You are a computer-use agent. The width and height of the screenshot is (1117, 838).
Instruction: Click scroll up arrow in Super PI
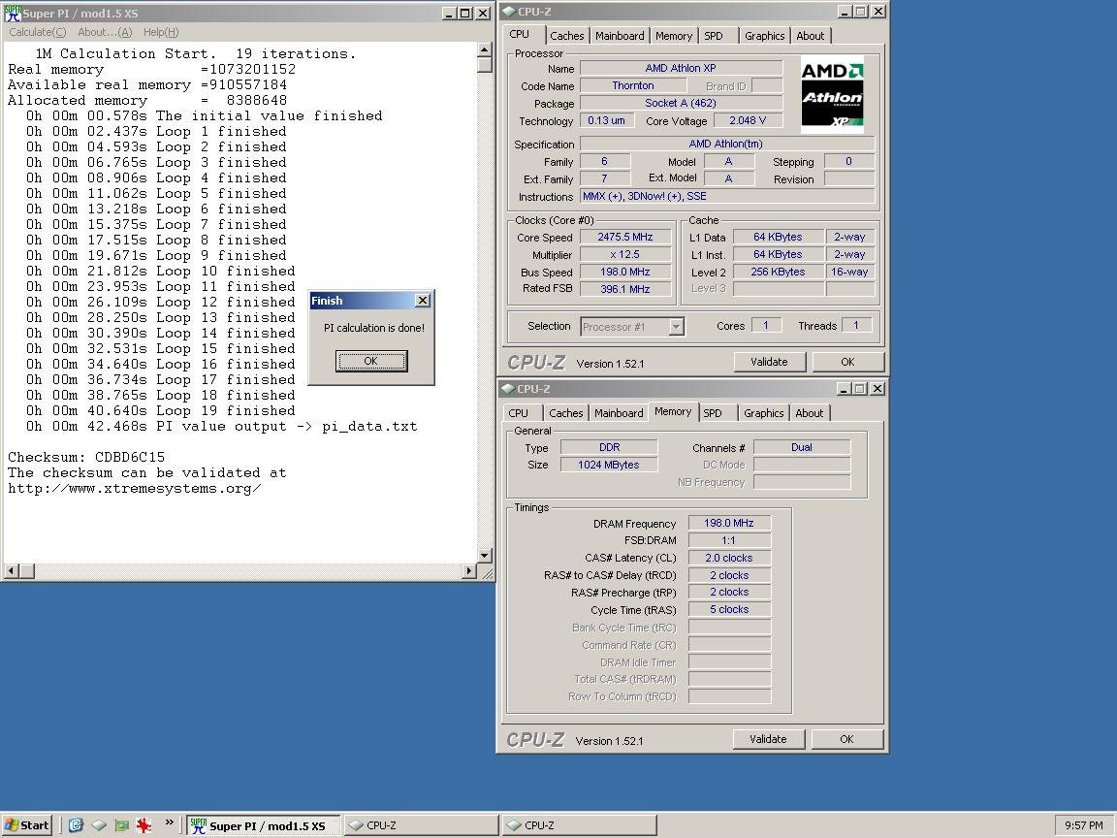click(485, 49)
